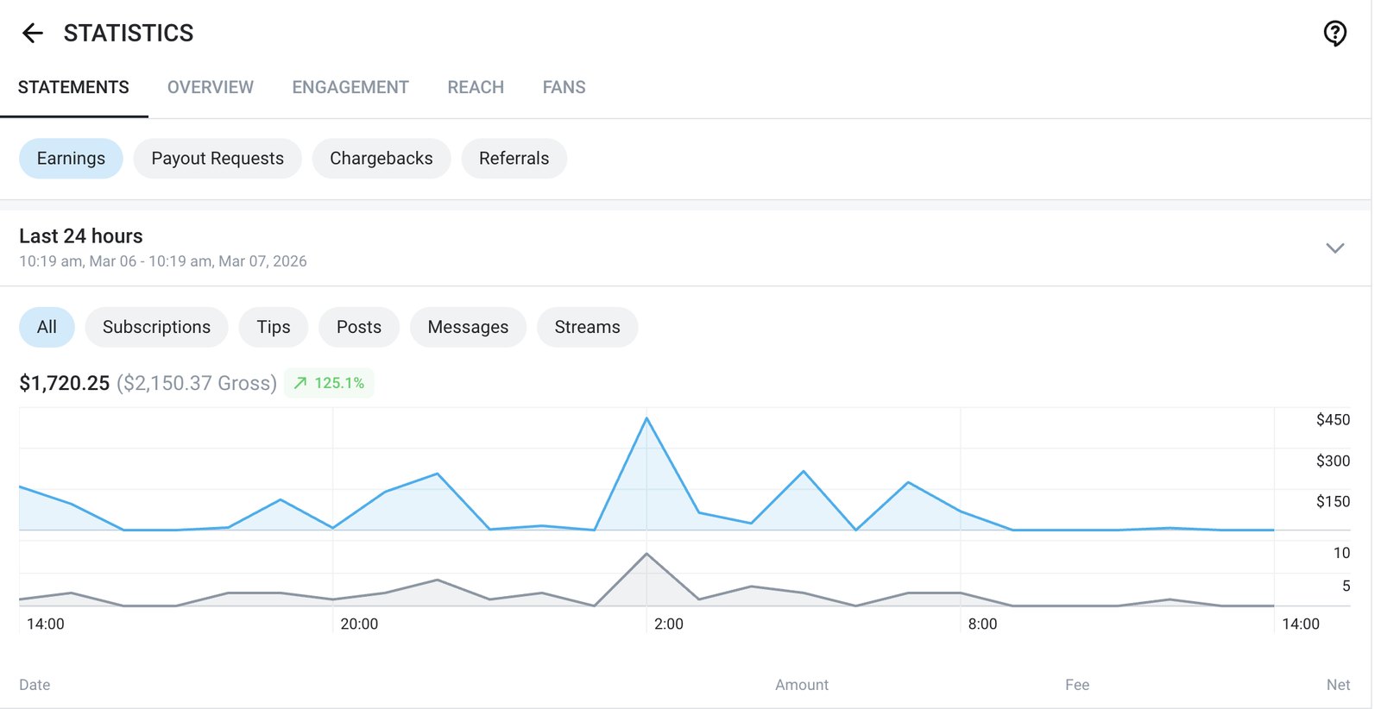This screenshot has height=709, width=1381.
Task: Click the date range text under Last 24 hours
Action: (x=163, y=261)
